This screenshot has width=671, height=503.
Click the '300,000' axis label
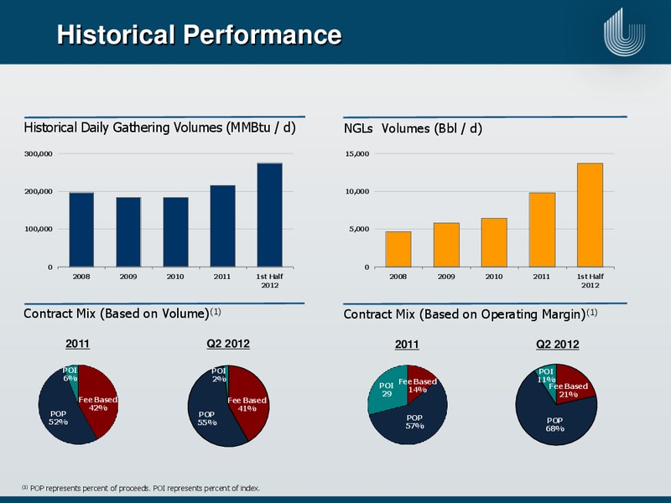(x=39, y=153)
